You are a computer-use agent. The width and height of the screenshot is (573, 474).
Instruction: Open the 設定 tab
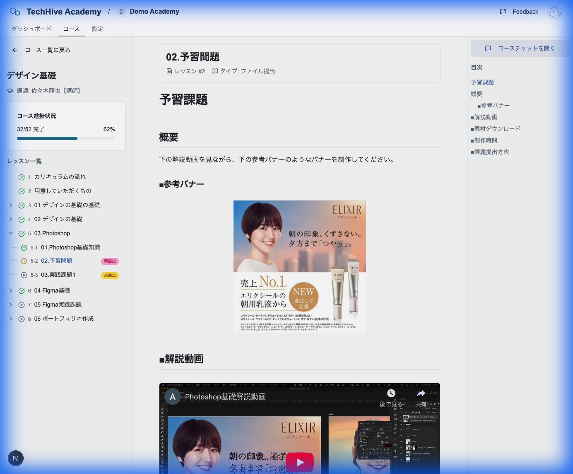coord(97,29)
